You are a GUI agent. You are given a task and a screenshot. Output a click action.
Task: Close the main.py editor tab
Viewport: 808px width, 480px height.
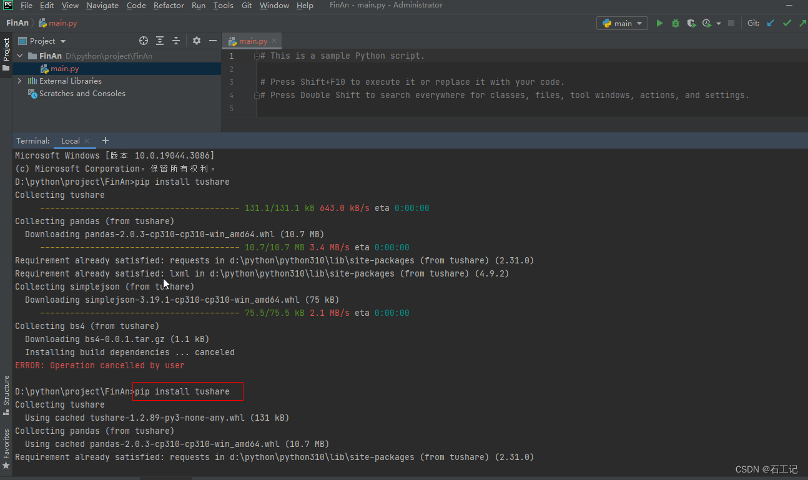[x=274, y=41]
